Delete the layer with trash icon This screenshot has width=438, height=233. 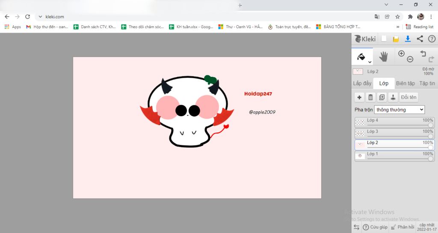pyautogui.click(x=370, y=97)
